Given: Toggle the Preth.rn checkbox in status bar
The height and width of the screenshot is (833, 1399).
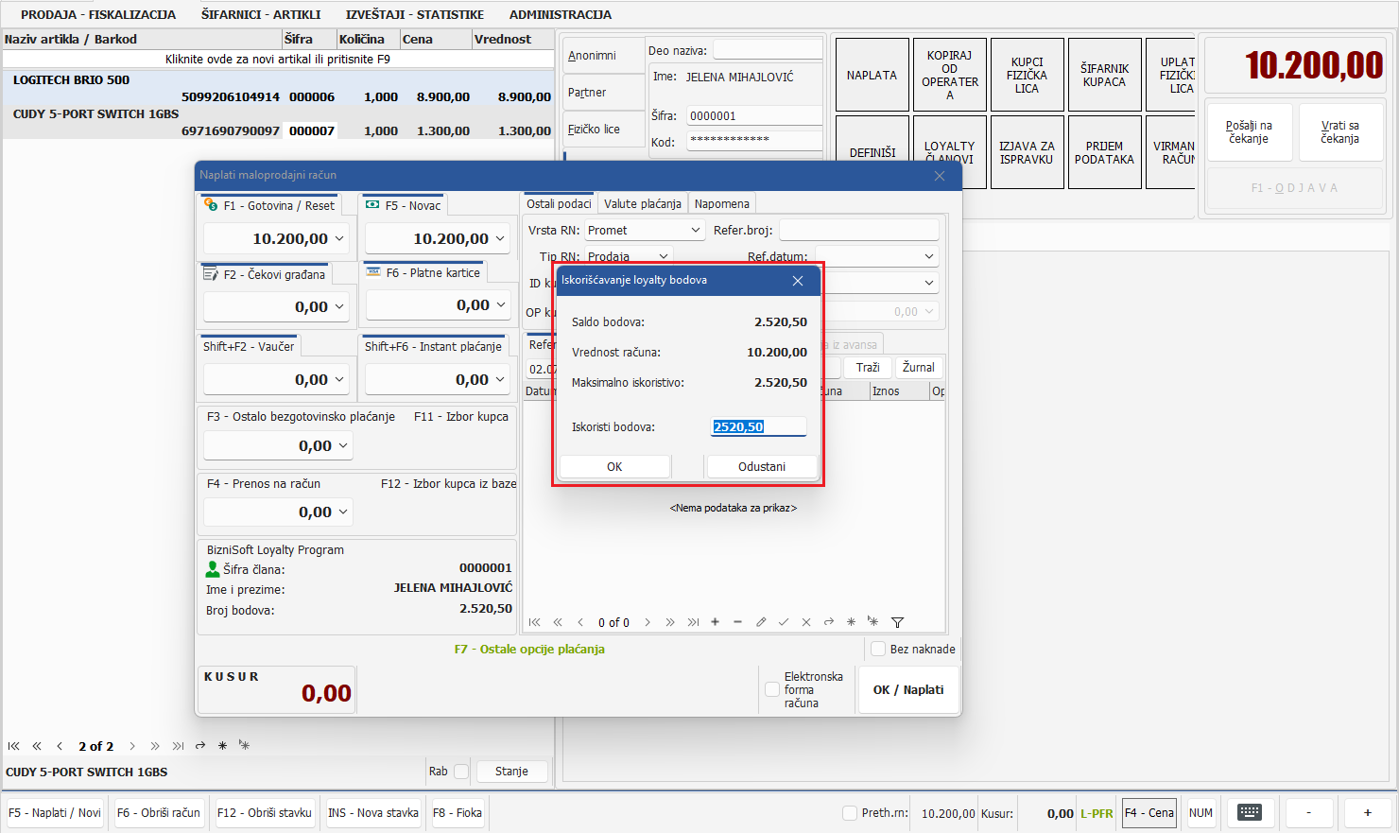Looking at the screenshot, I should (850, 813).
